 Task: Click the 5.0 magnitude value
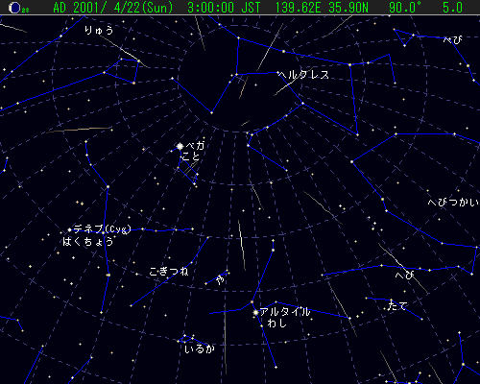pos(452,8)
